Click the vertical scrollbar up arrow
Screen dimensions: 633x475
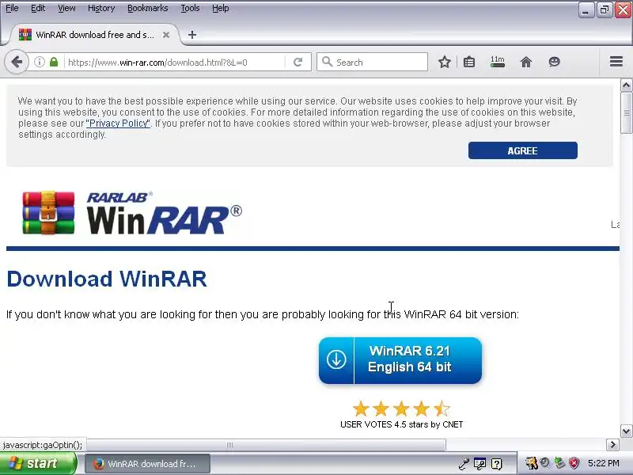point(626,85)
